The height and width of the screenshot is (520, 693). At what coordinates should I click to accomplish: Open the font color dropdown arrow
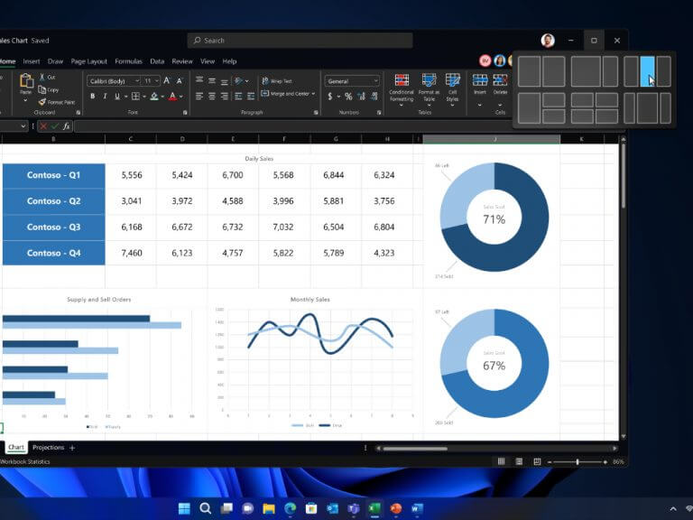click(x=181, y=97)
